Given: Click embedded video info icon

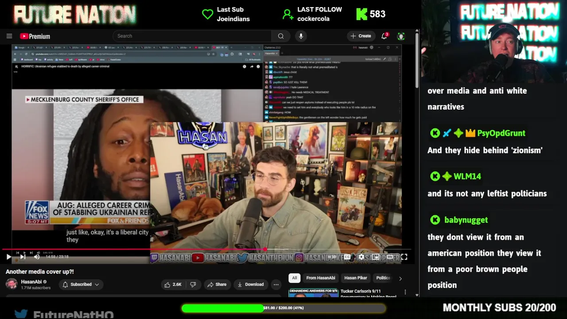Looking at the screenshot, I should [259, 66].
